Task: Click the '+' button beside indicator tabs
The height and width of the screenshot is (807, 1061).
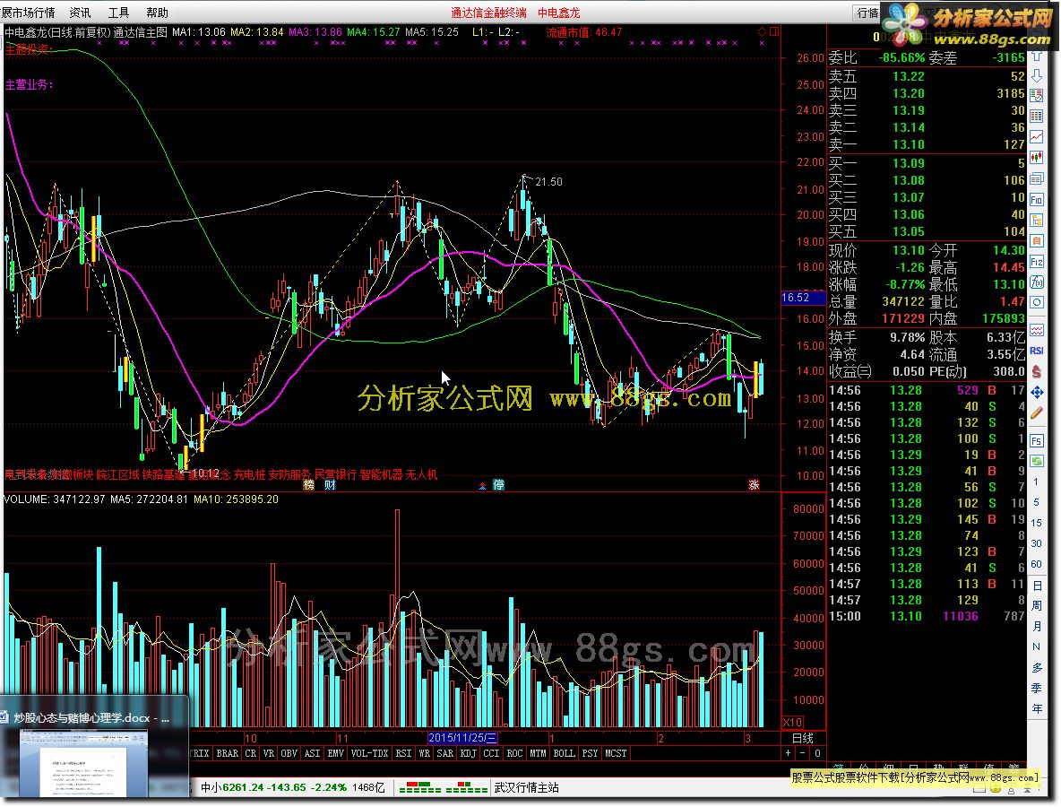Action: [788, 753]
